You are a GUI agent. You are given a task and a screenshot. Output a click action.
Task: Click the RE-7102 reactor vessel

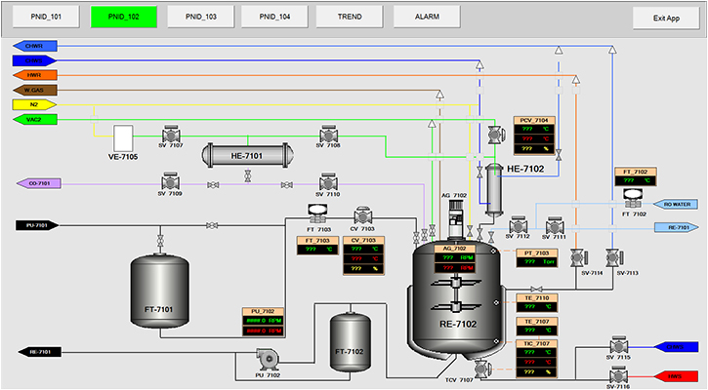[x=456, y=298]
